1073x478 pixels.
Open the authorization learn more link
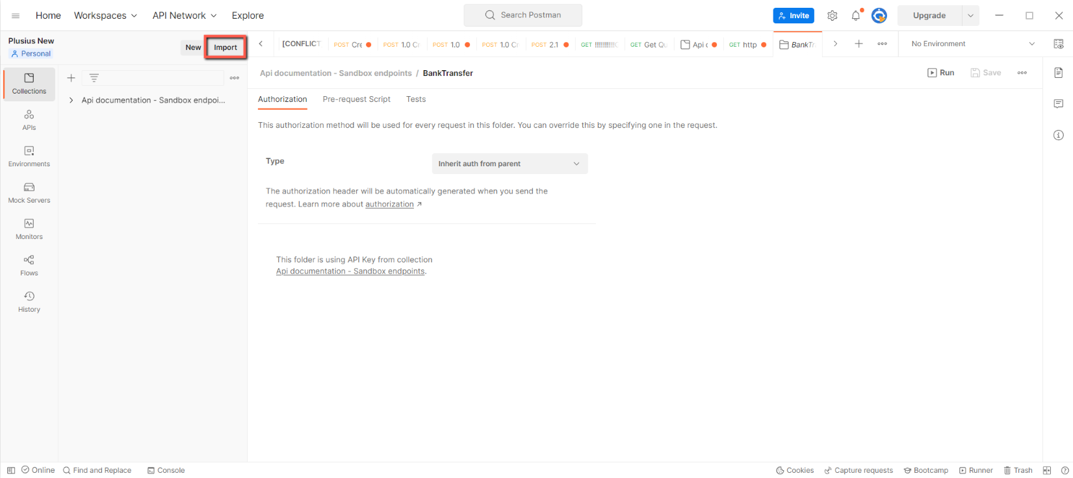tap(390, 204)
